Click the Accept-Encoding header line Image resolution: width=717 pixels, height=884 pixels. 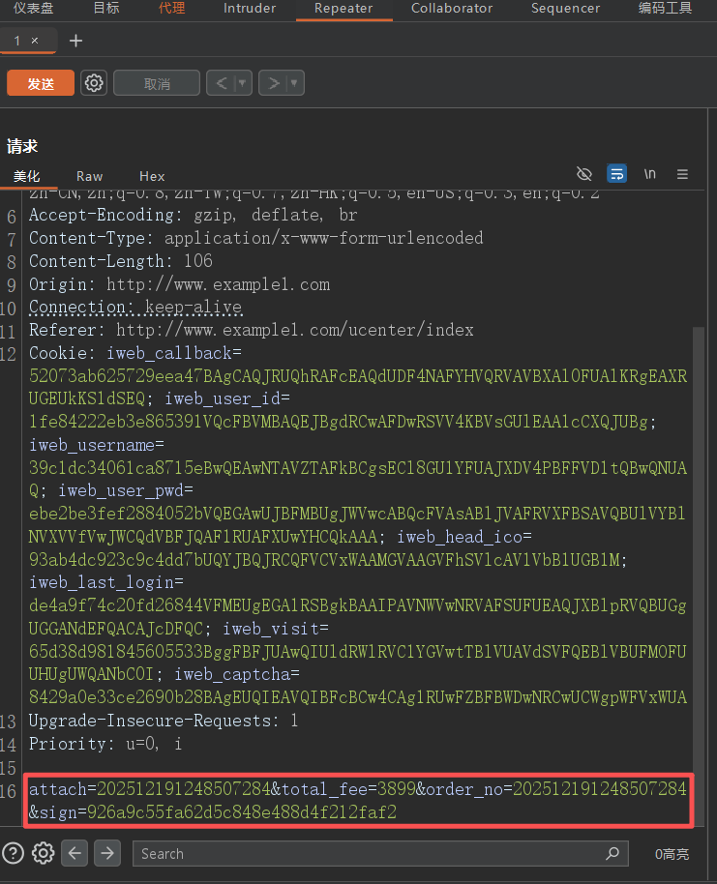(x=193, y=215)
